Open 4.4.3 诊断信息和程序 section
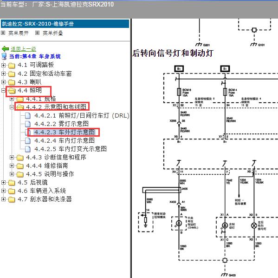This screenshot has width=278, height=278. click(x=56, y=157)
